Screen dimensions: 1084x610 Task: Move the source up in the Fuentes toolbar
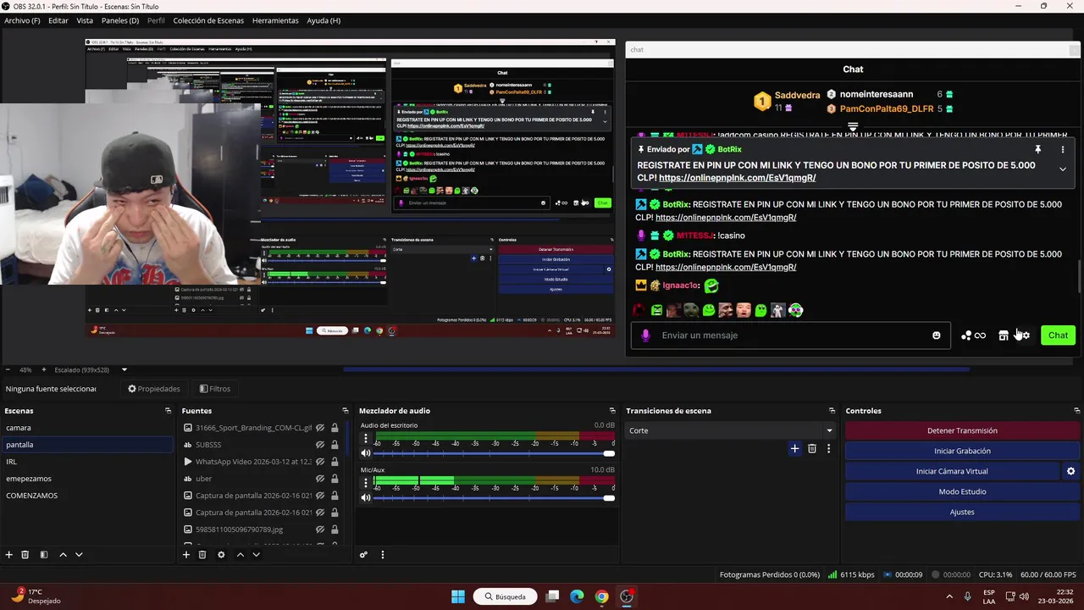(240, 555)
